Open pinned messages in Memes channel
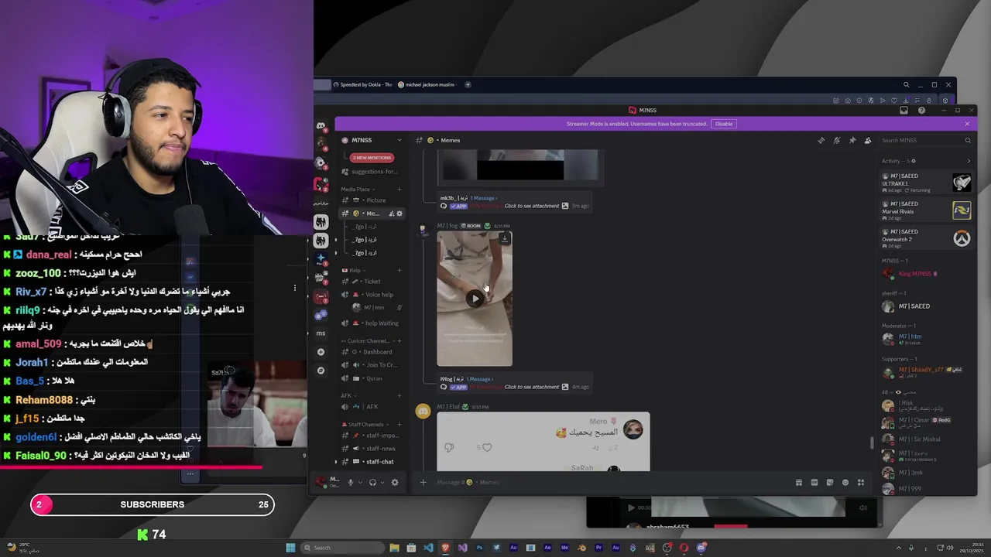Screen dimensions: 991x557 point(852,140)
